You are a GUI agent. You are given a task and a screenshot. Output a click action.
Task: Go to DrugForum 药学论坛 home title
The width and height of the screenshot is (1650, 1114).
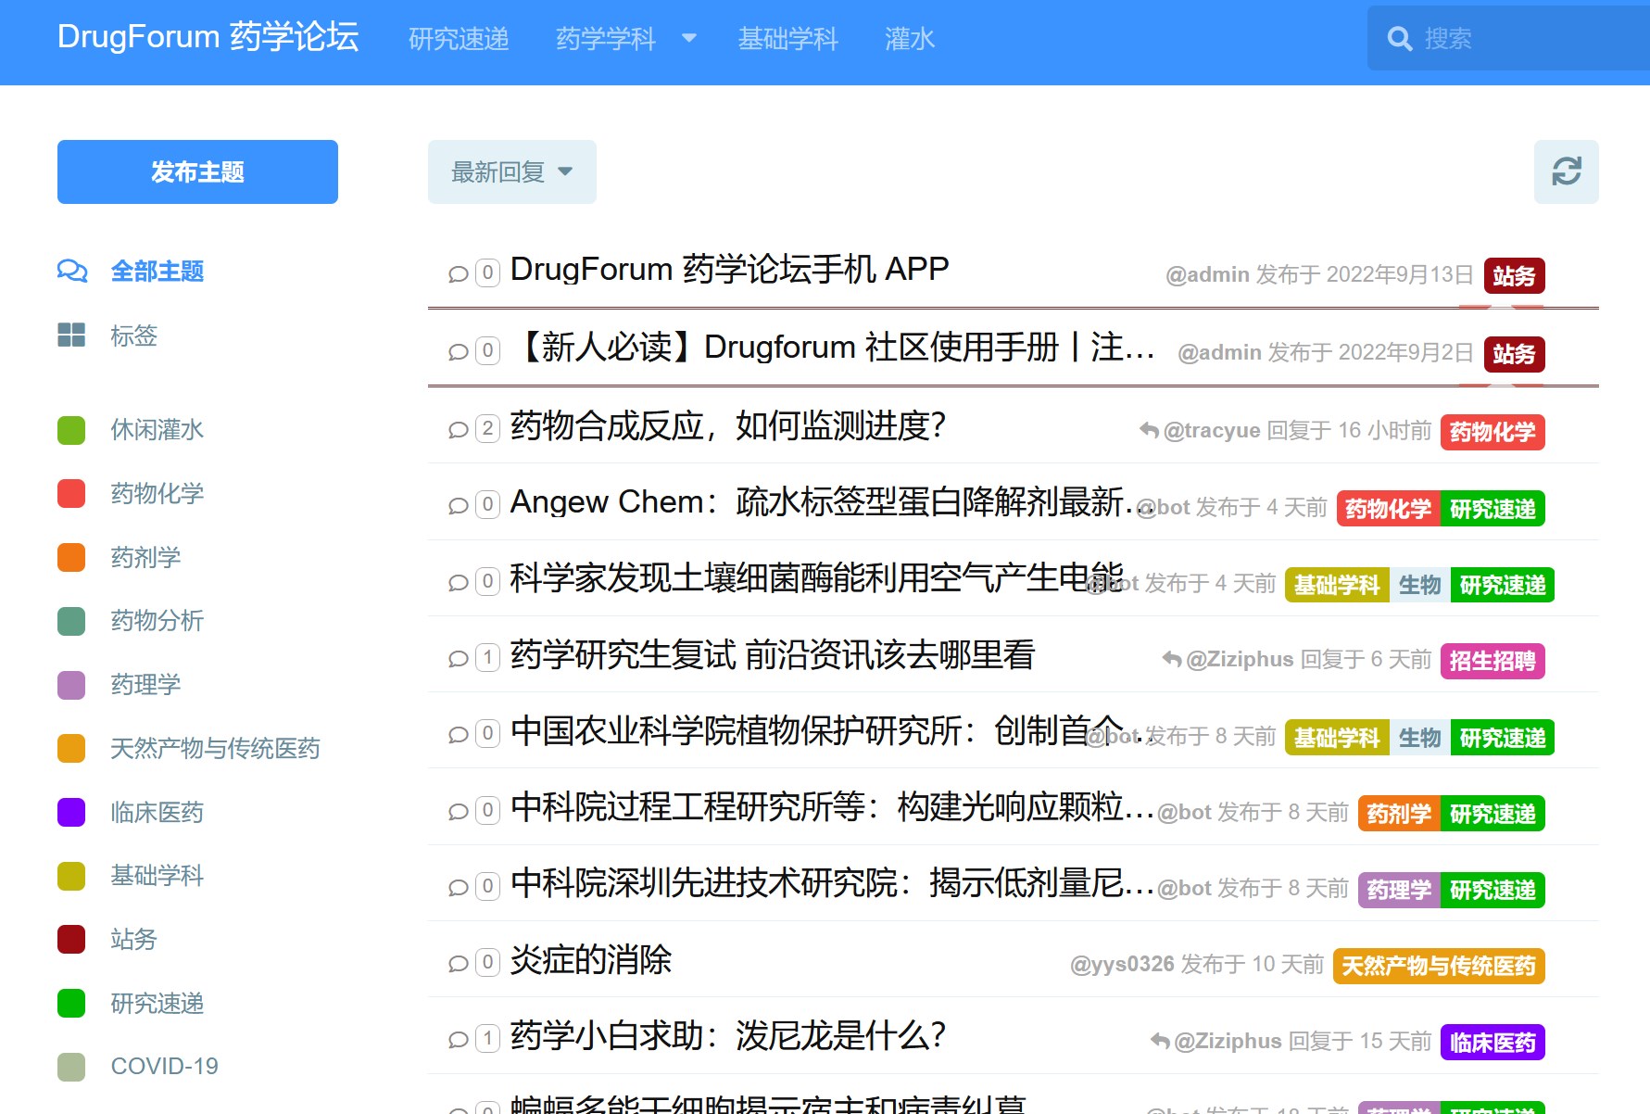[208, 37]
